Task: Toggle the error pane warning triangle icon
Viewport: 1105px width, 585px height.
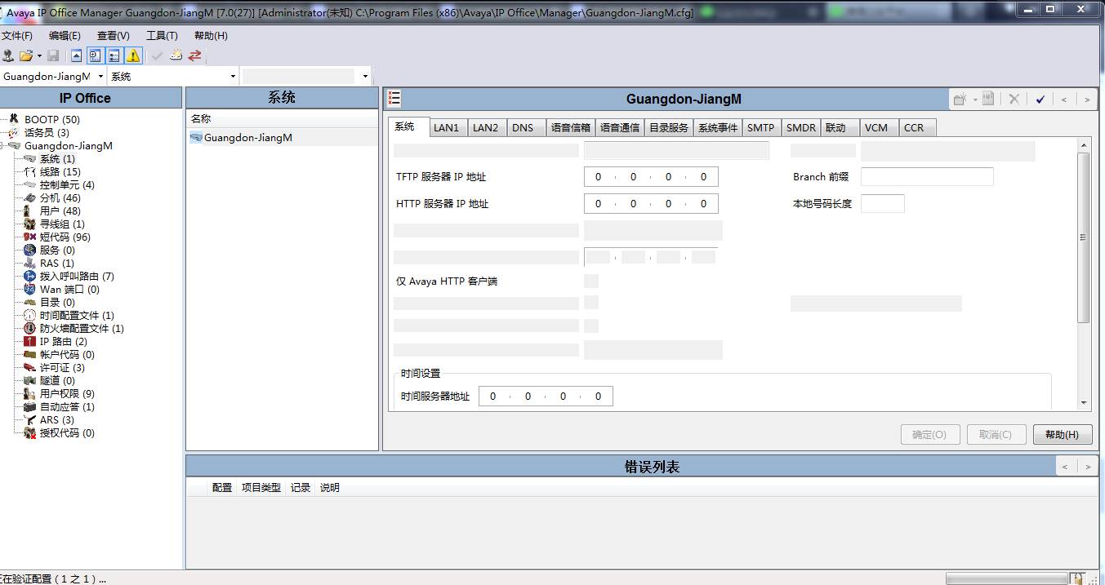Action: 133,55
